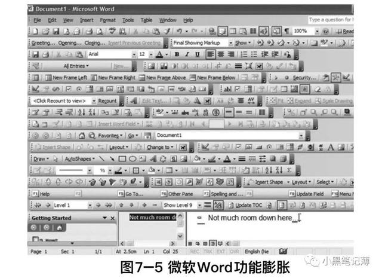Toggle the REC indicator in status bar
Image resolution: width=382 pixels, height=278 pixels.
(195, 252)
